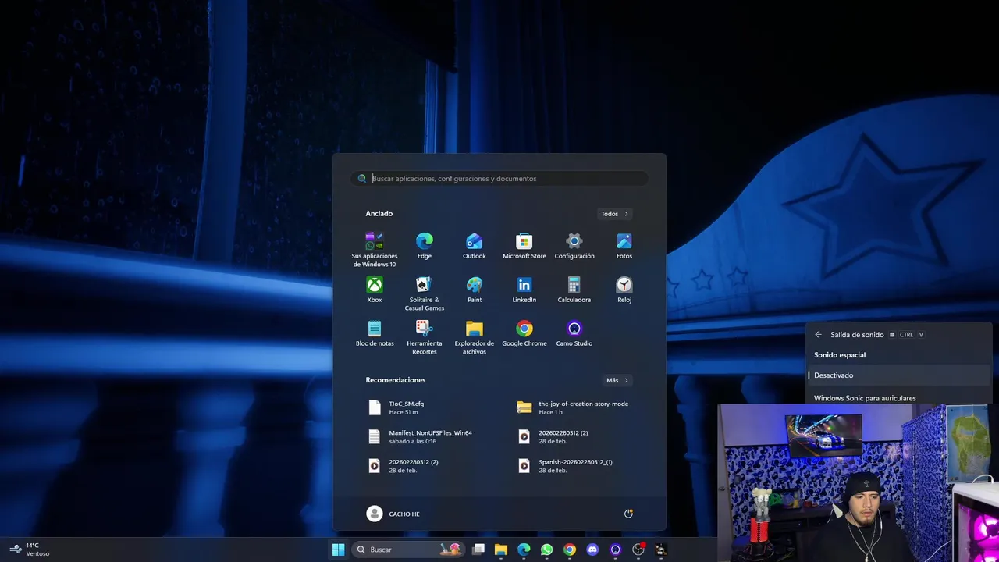Open Configuración gear icon

pyautogui.click(x=574, y=247)
